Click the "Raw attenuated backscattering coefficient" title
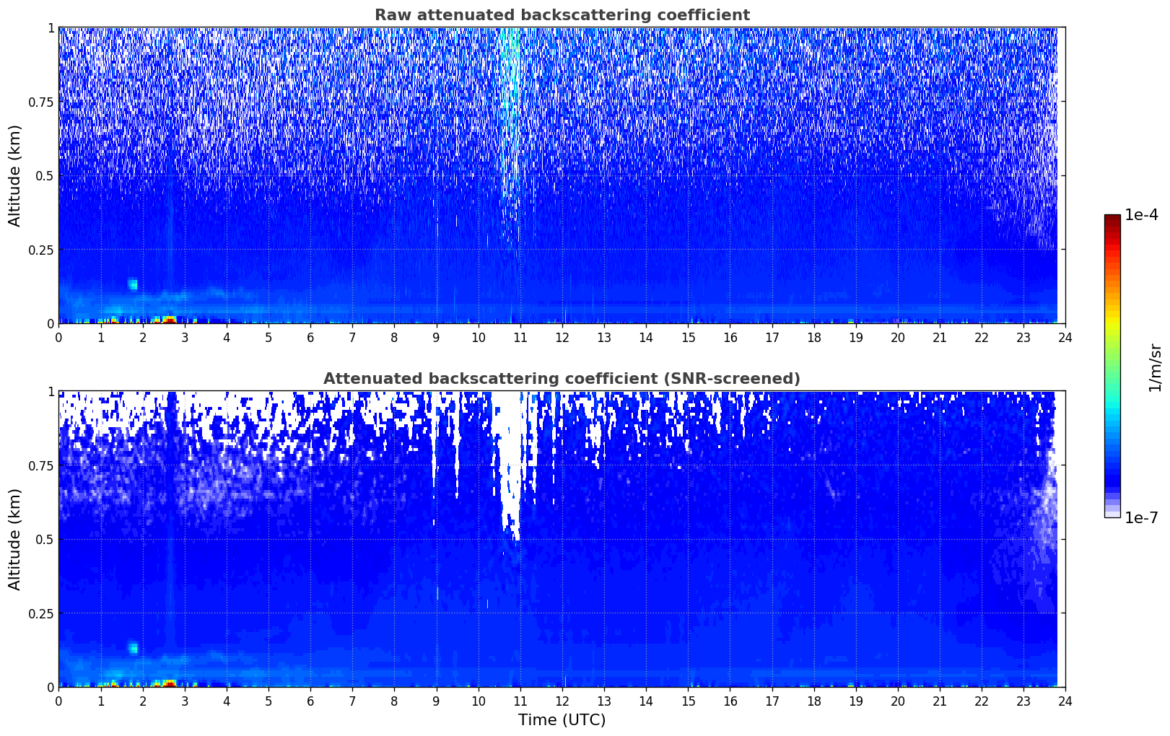 pos(562,15)
